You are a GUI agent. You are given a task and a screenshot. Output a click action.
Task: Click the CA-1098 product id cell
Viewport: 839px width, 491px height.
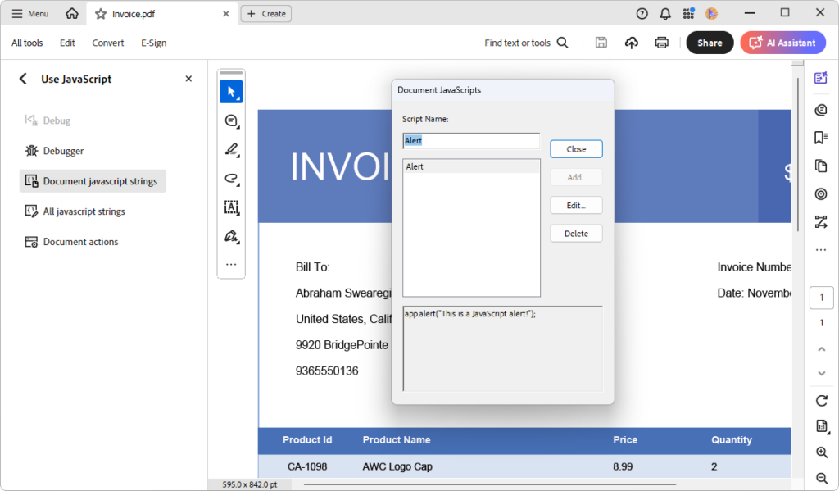click(x=307, y=466)
